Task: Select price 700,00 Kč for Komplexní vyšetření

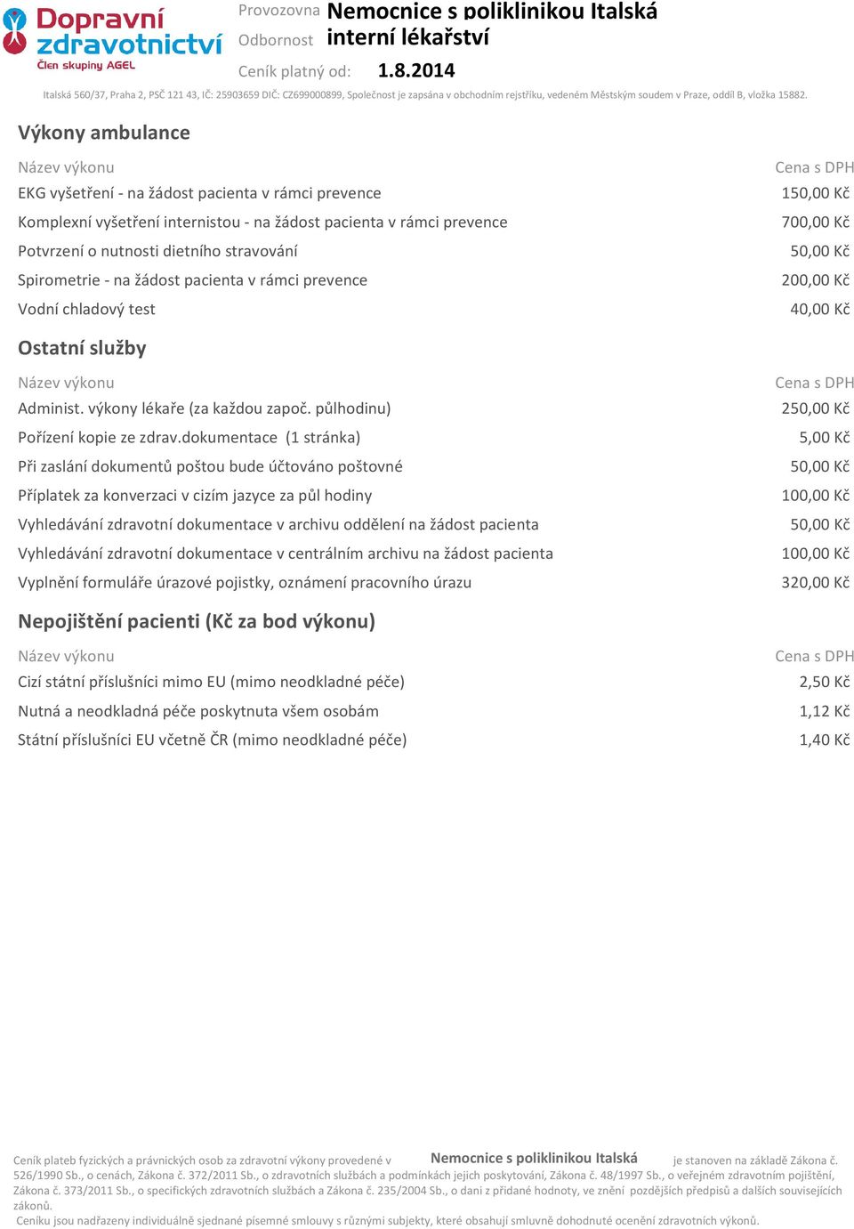Action: tap(816, 222)
